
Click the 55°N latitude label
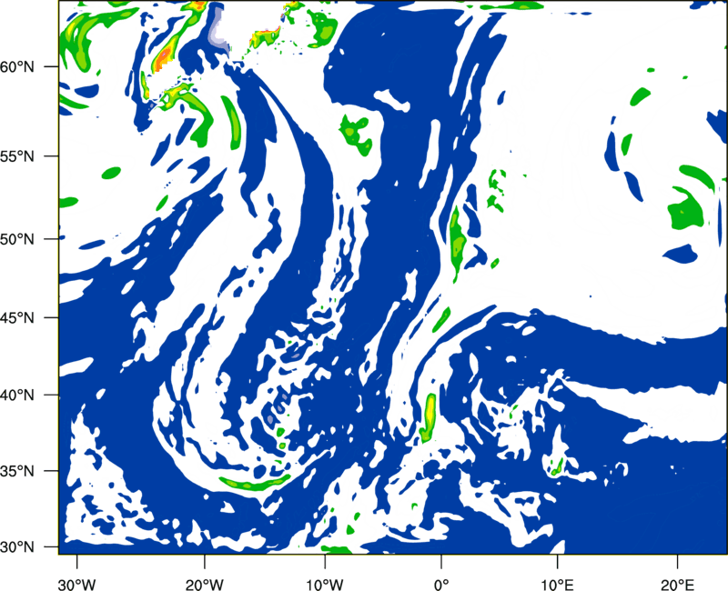click(x=17, y=156)
